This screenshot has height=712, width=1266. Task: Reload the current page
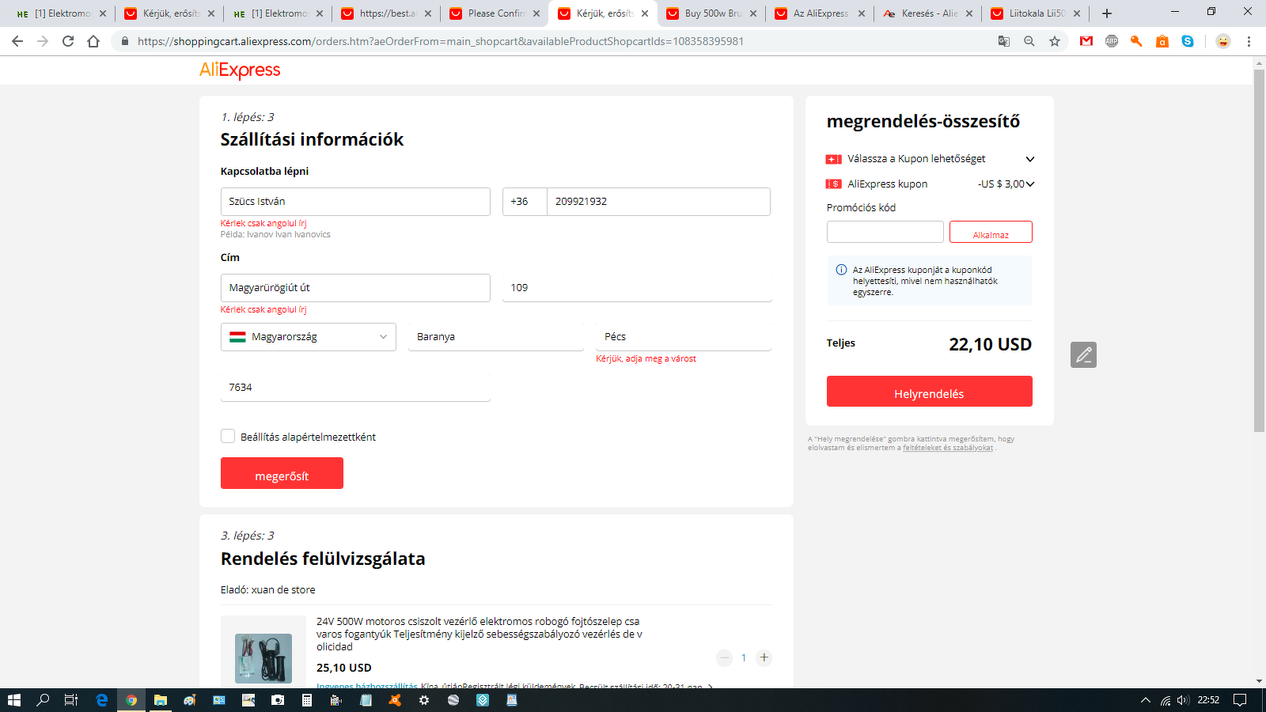click(68, 41)
